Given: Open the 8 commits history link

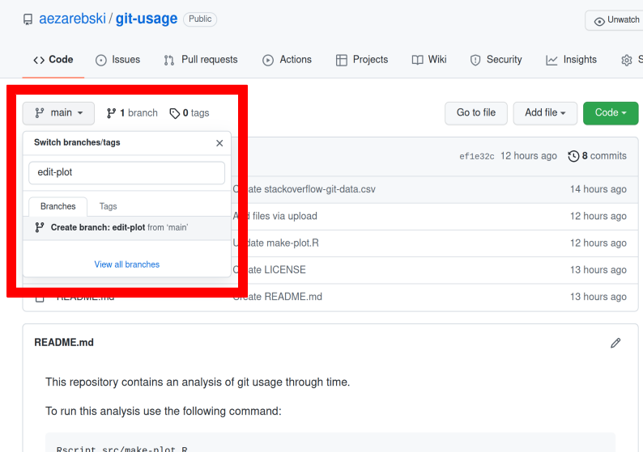Looking at the screenshot, I should click(597, 156).
